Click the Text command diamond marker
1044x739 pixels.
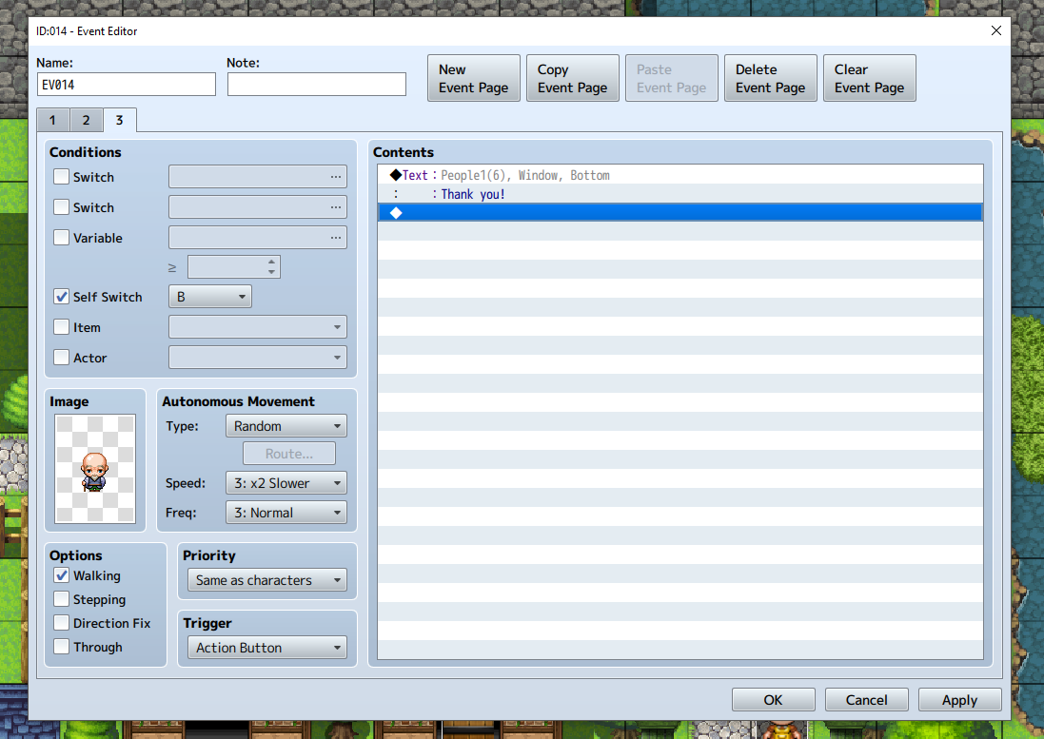(396, 175)
